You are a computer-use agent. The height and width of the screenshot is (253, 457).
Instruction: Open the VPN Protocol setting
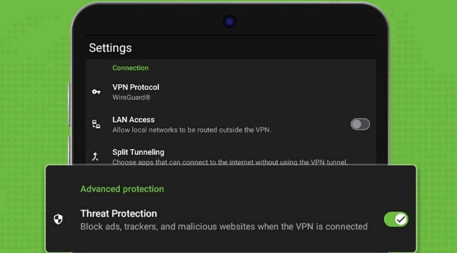point(231,92)
